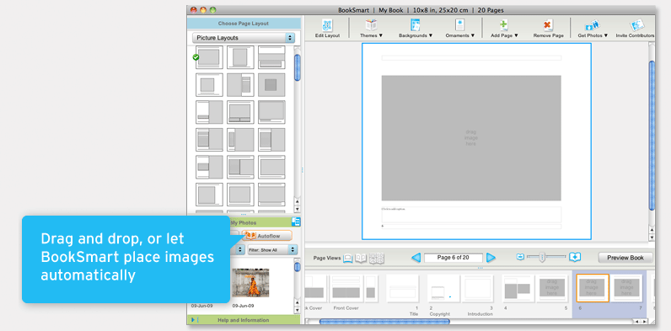Click the page canvas vertical scrollbar

point(652,135)
